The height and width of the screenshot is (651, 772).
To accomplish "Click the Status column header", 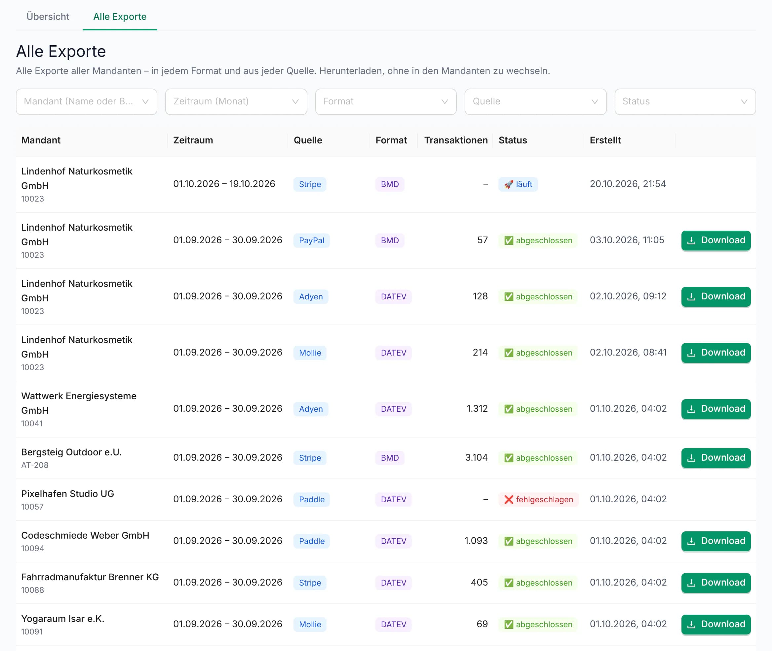I will 513,140.
